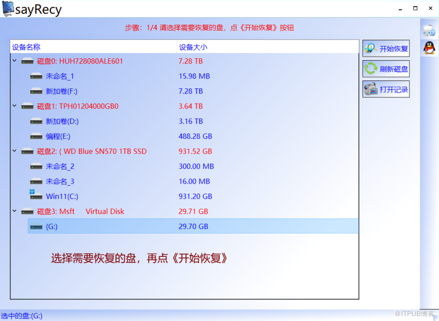The width and height of the screenshot is (439, 321).
Task: Select the 新加卷(D:) volume
Action: (62, 121)
